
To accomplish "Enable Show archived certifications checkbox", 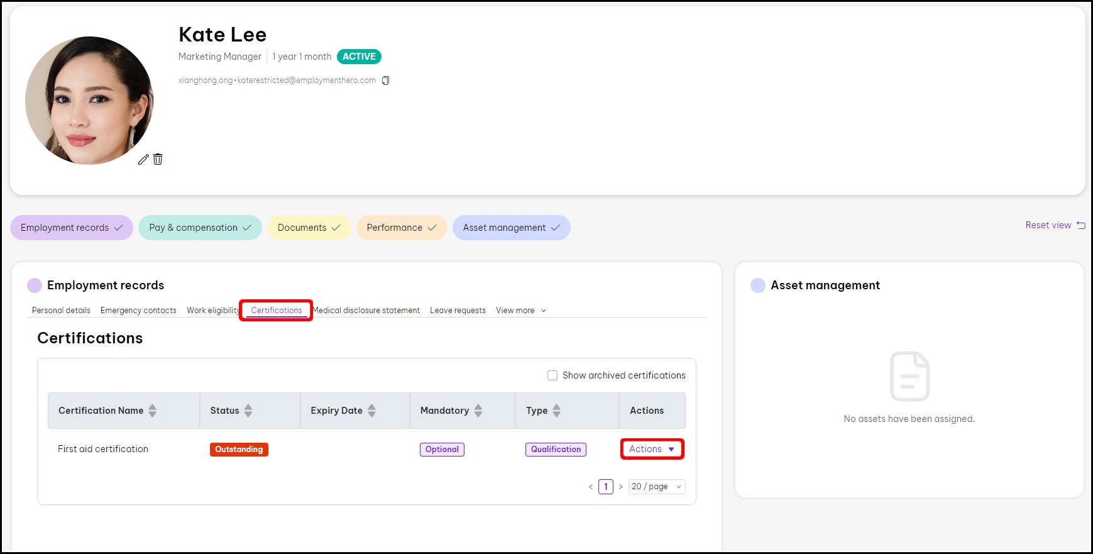I will tap(552, 375).
